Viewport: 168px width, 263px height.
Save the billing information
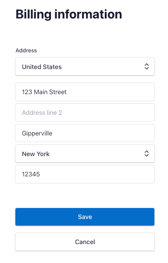pos(85,217)
